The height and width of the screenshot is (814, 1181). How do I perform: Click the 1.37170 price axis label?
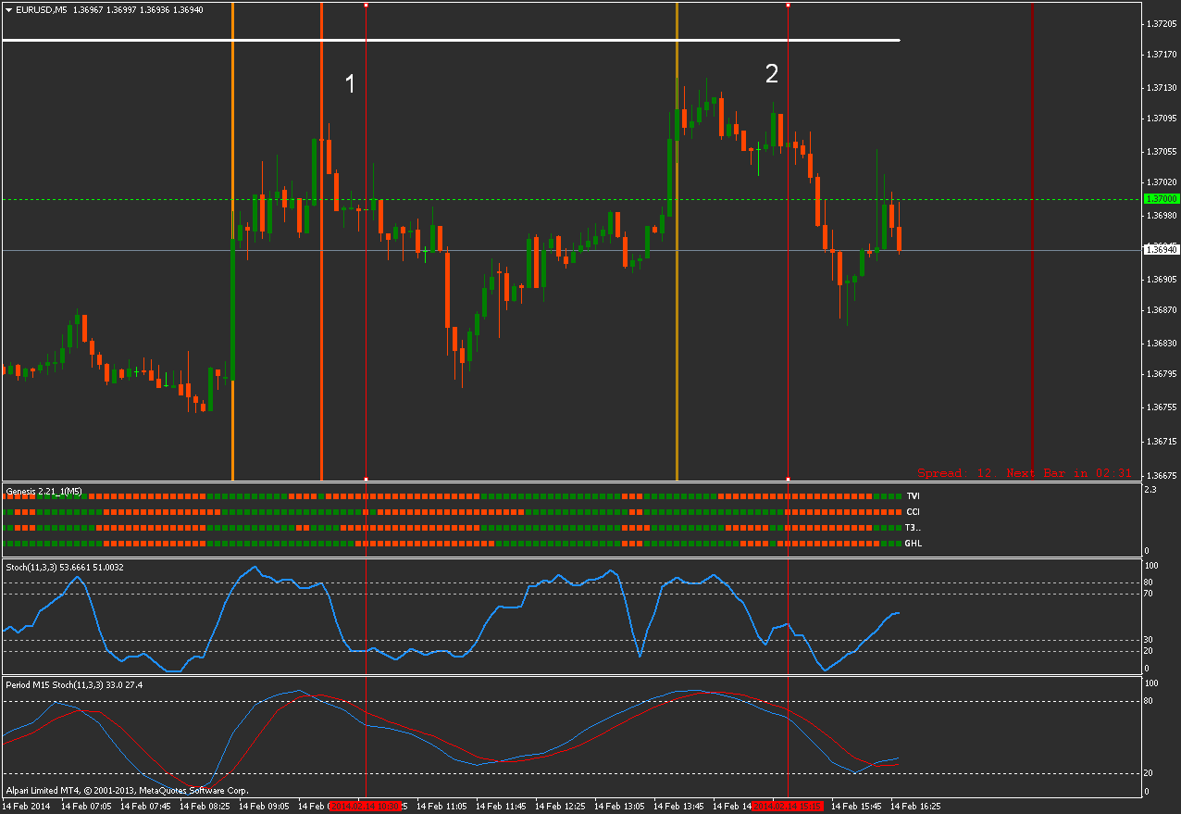1161,55
